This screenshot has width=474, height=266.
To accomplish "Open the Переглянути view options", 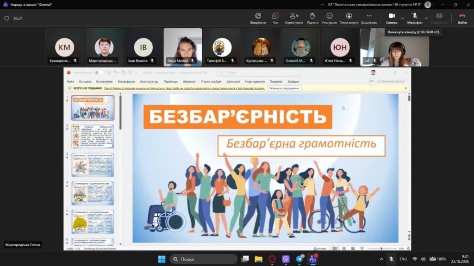I will tap(349, 18).
